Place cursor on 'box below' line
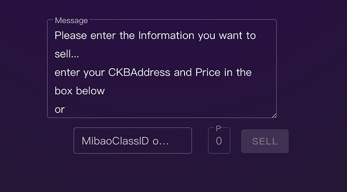This screenshot has height=192, width=347. (x=79, y=91)
